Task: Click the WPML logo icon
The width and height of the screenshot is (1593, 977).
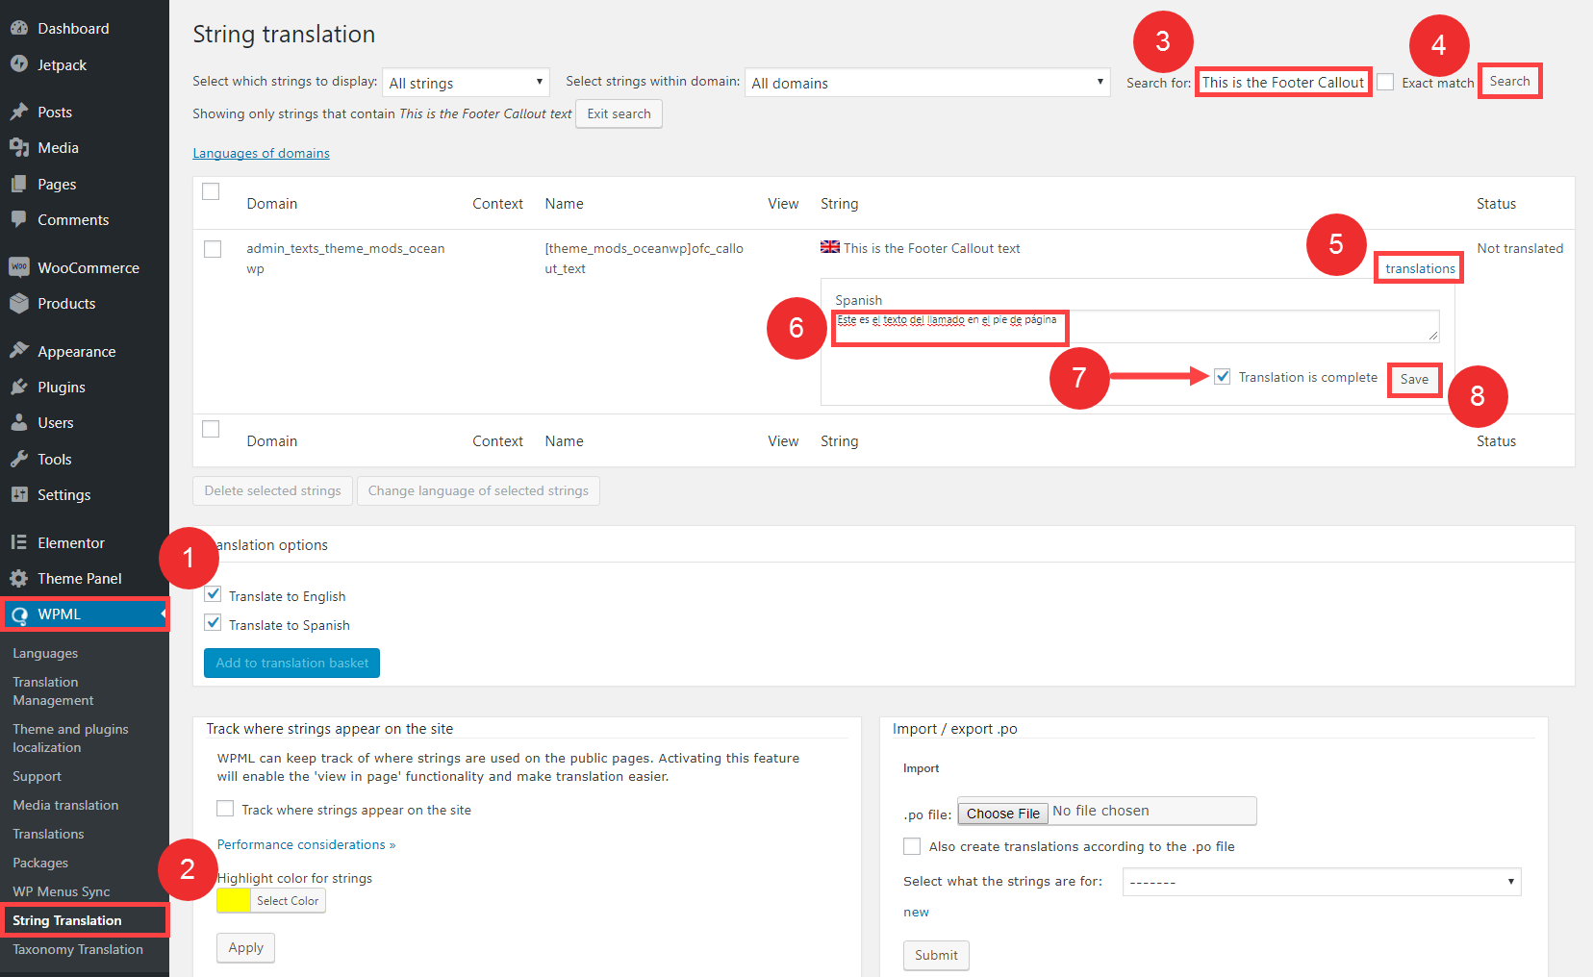Action: pyautogui.click(x=19, y=614)
